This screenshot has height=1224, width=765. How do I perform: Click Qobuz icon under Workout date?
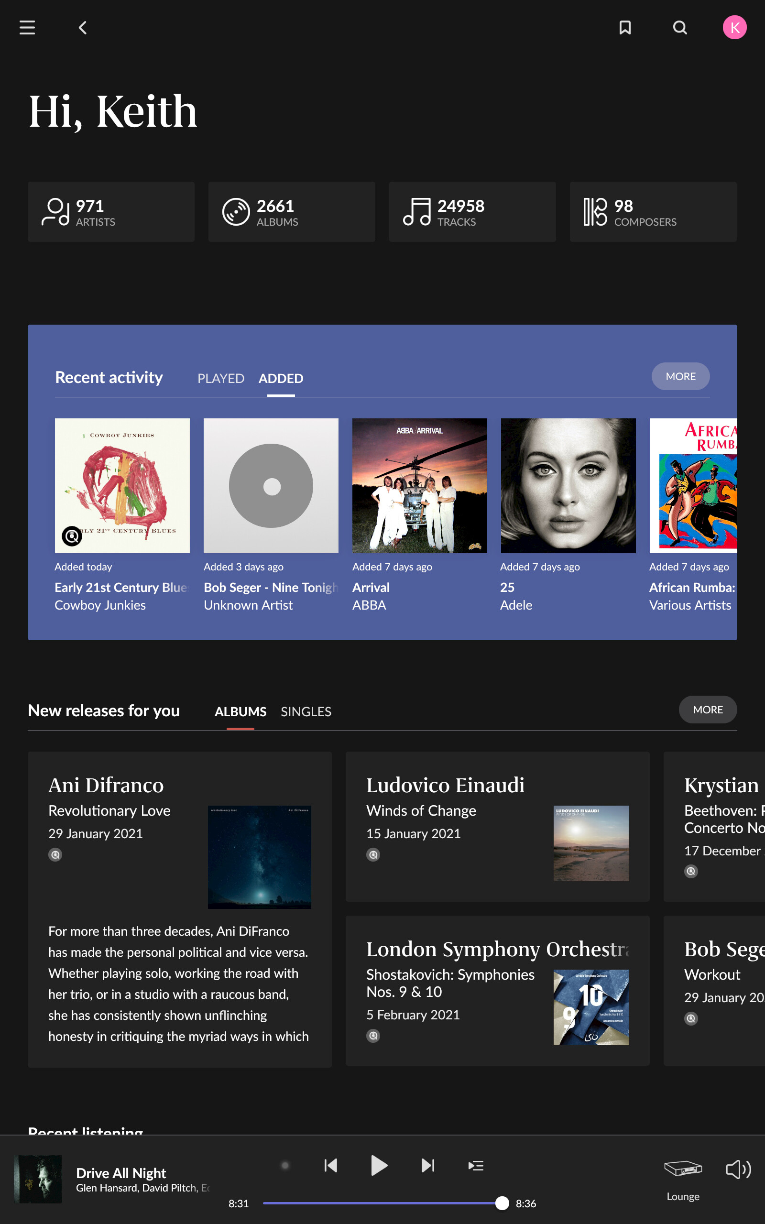point(691,1019)
